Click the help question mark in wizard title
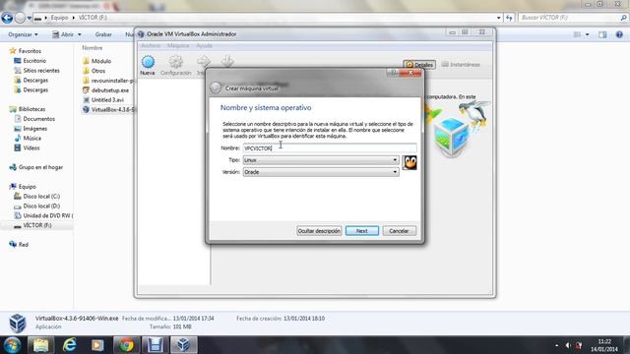This screenshot has height=354, width=630. coord(394,73)
